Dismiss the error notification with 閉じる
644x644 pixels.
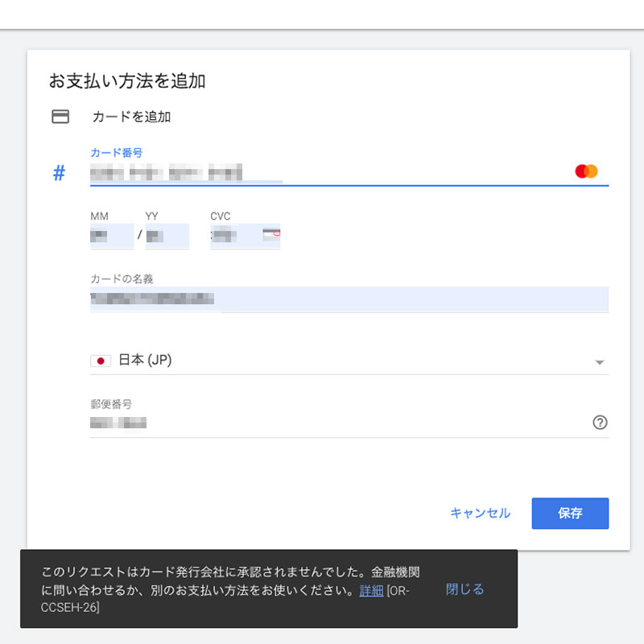coord(465,589)
